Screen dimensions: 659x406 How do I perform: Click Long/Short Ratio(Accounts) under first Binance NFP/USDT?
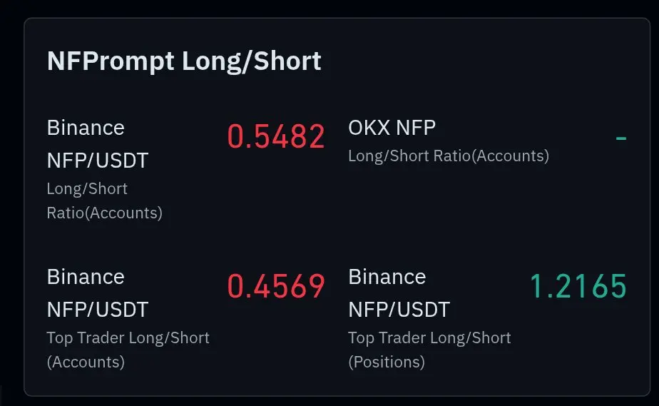tap(105, 201)
